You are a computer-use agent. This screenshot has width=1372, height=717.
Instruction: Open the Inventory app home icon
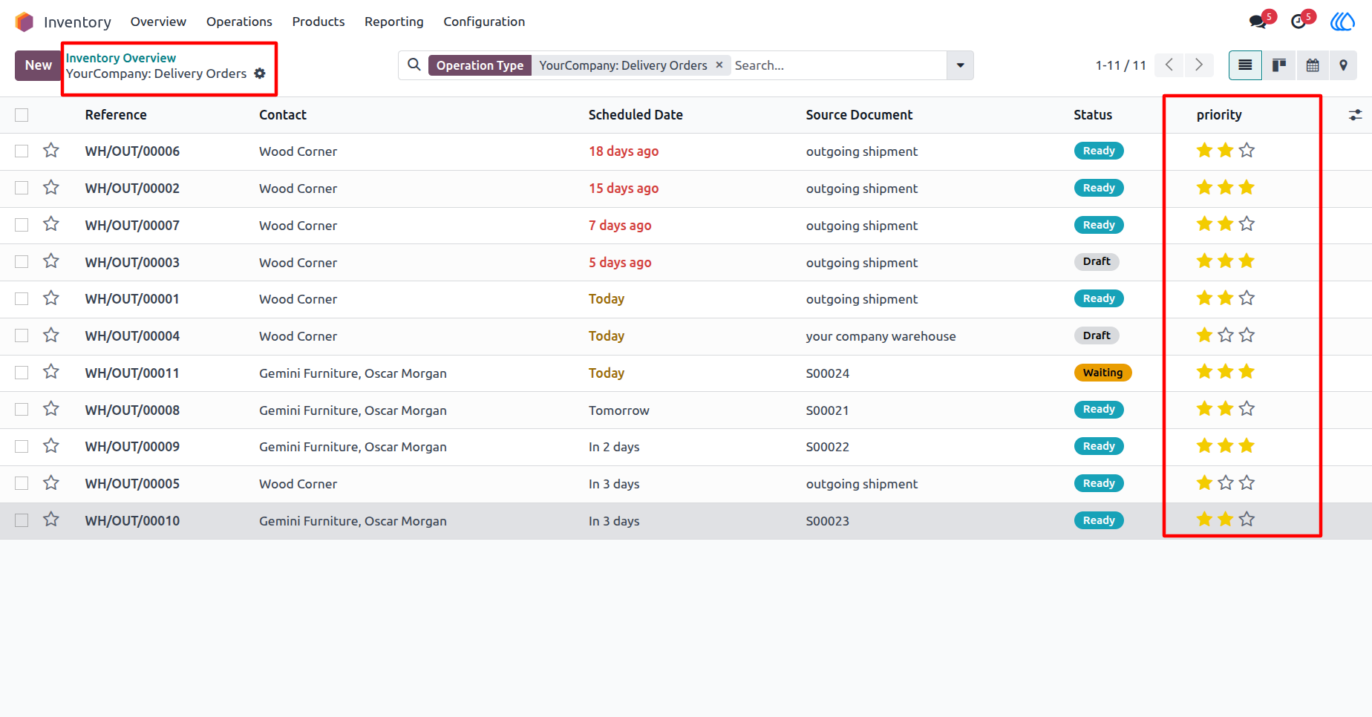pos(24,22)
